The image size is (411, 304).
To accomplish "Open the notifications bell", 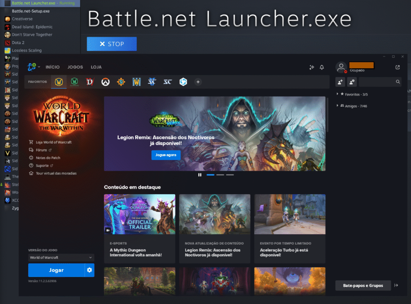I will (x=321, y=67).
